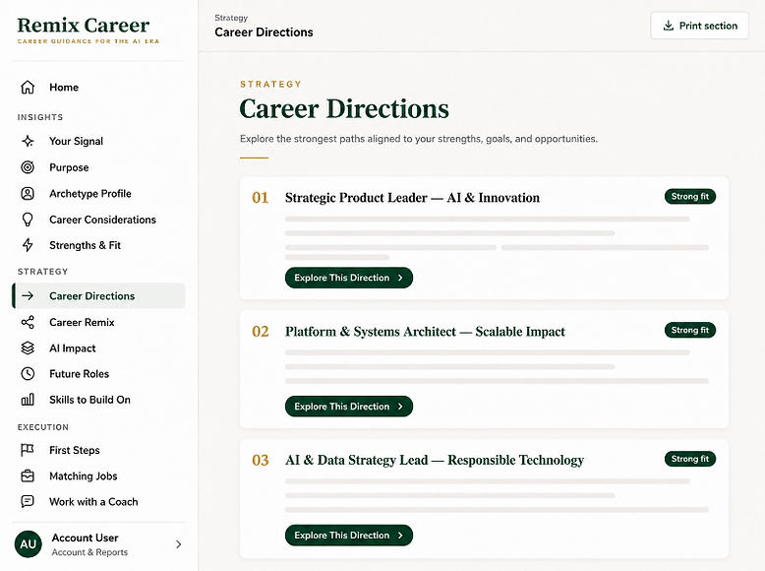Image resolution: width=765 pixels, height=571 pixels.
Task: Select Career Directions sidebar label
Action: point(91,296)
